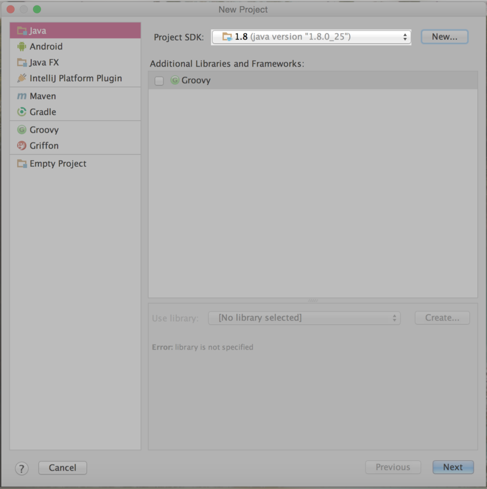Select Maven project type label
The image size is (487, 489).
click(43, 96)
